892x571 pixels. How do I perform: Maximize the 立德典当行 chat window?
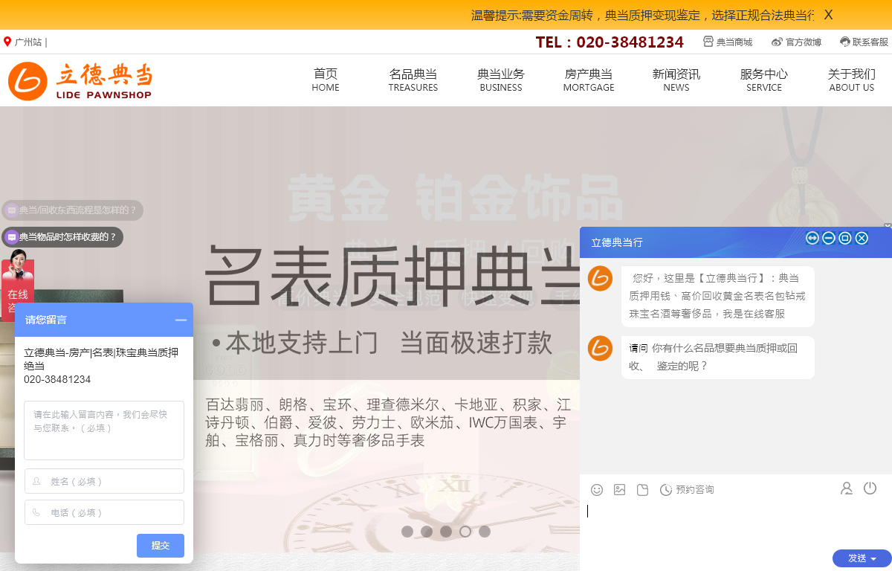[845, 238]
